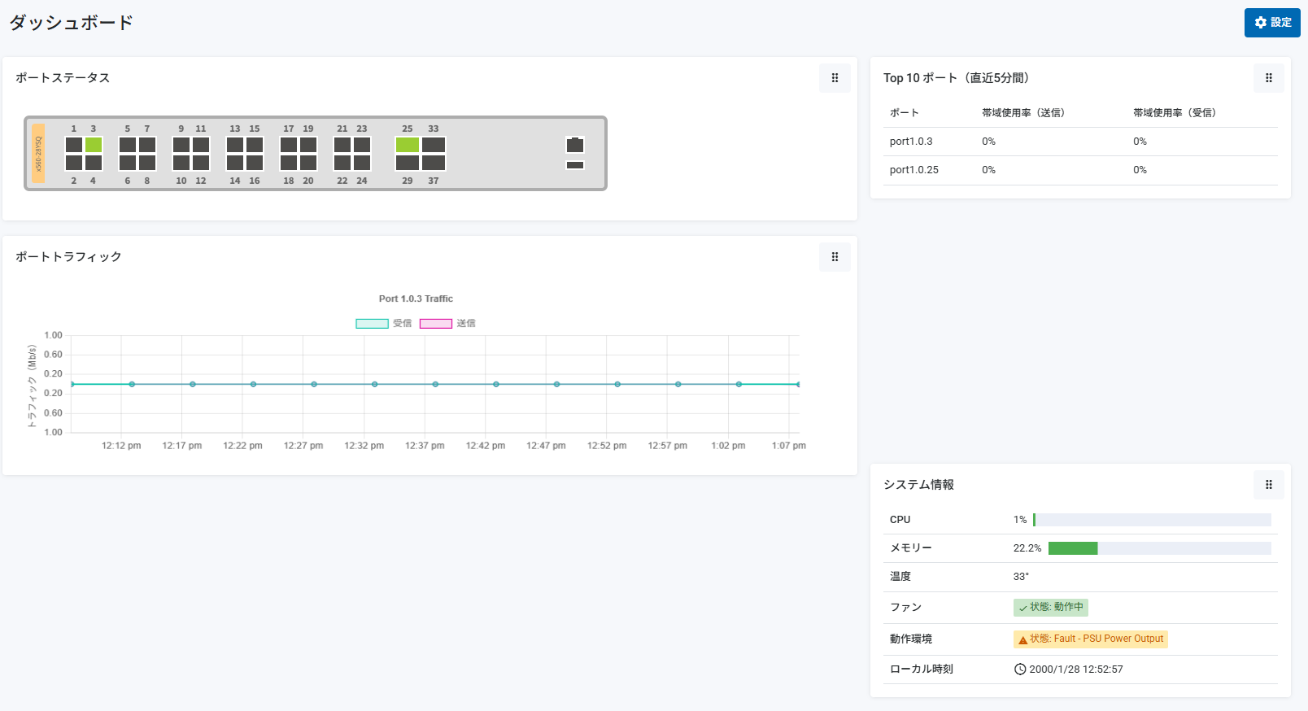Click port1.0.3 row in Top 10 table
1308x711 pixels.
pyautogui.click(x=911, y=142)
